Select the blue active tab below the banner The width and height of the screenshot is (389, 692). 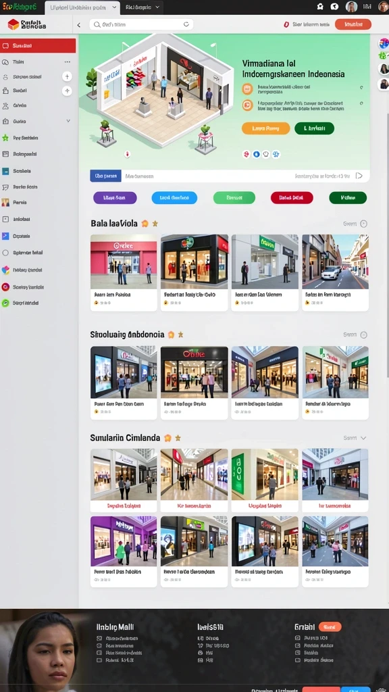coord(105,176)
